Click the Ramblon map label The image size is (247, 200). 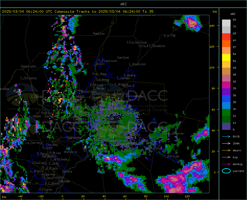pyautogui.click(x=99, y=34)
